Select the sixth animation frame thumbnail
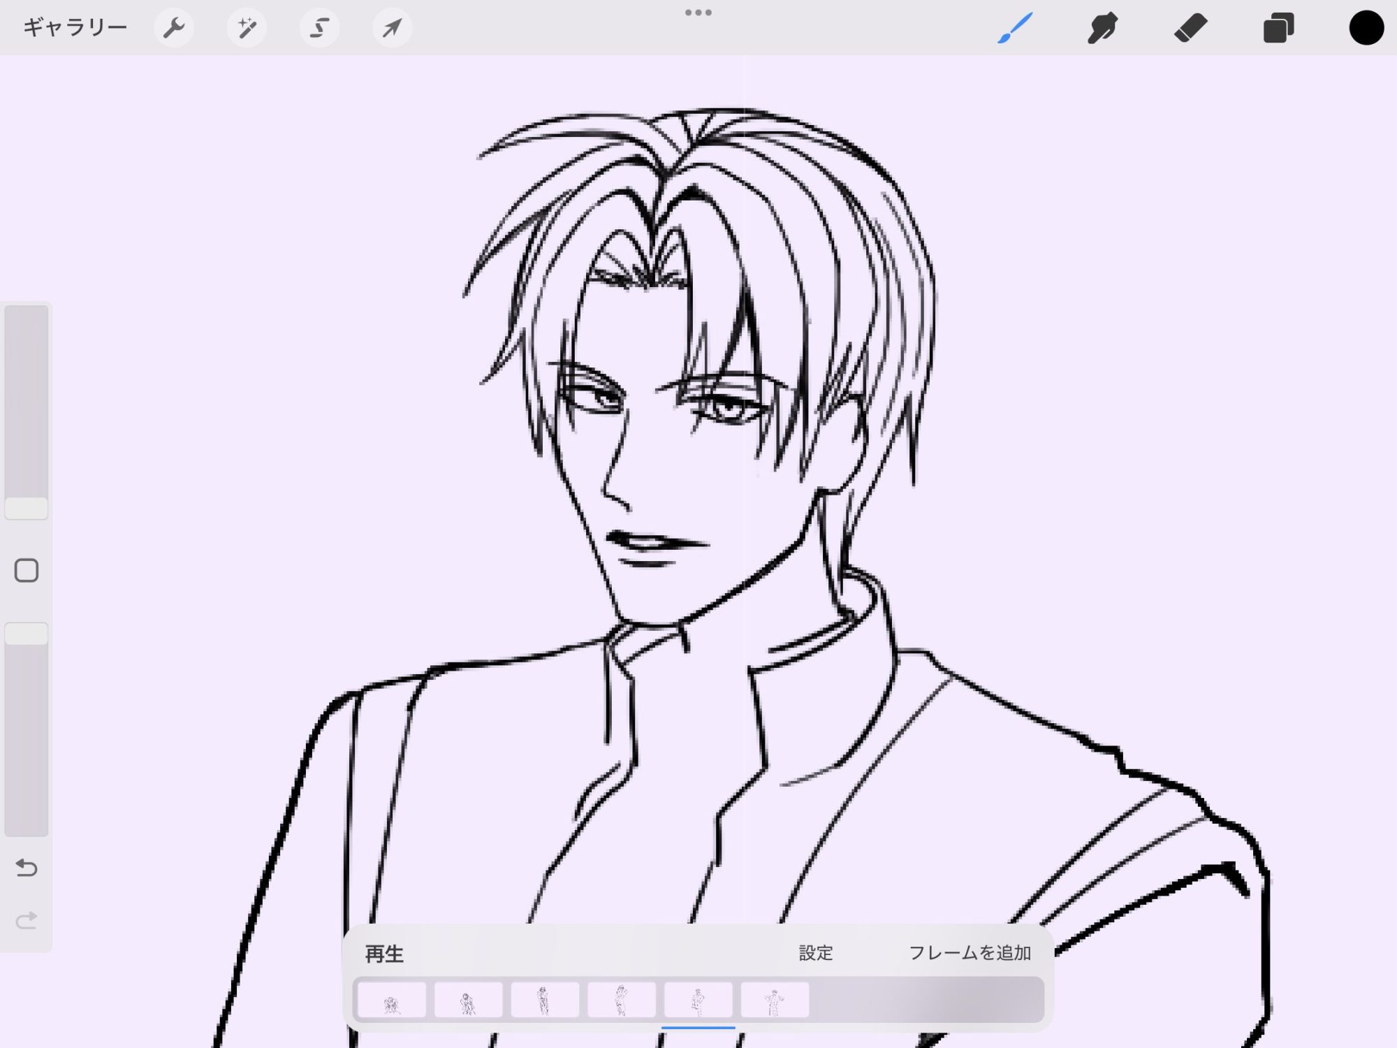This screenshot has height=1048, width=1397. pyautogui.click(x=775, y=1000)
